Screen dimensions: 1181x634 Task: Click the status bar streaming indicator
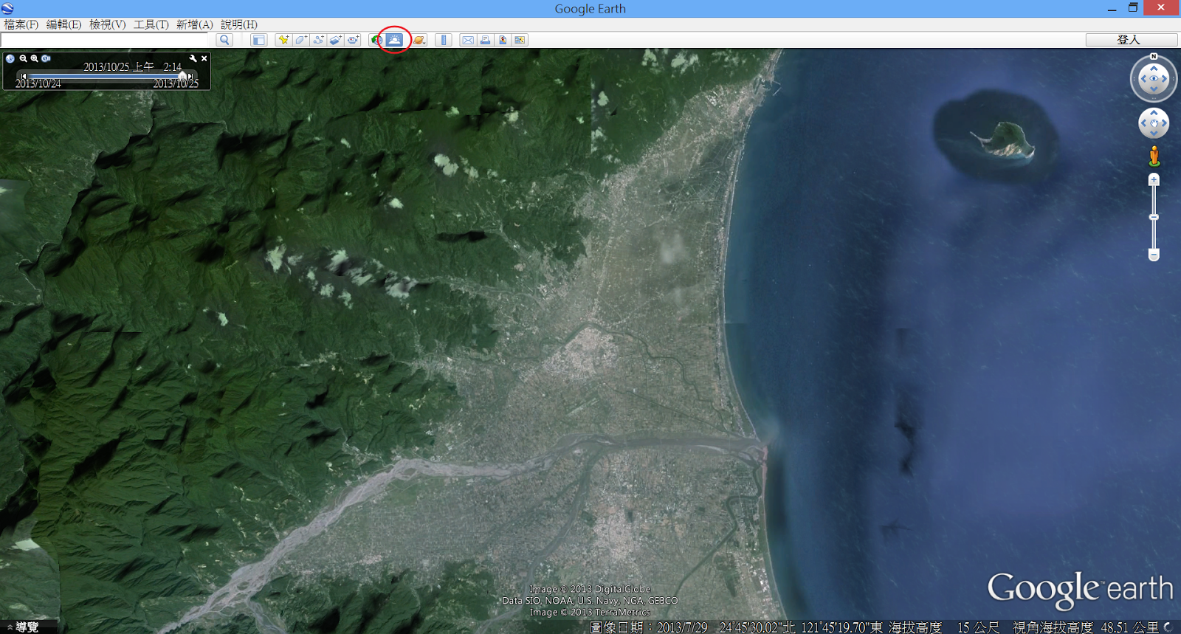[x=1168, y=627]
